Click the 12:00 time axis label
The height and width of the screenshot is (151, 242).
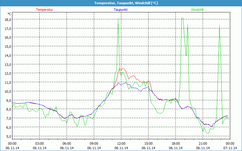click(x=121, y=143)
